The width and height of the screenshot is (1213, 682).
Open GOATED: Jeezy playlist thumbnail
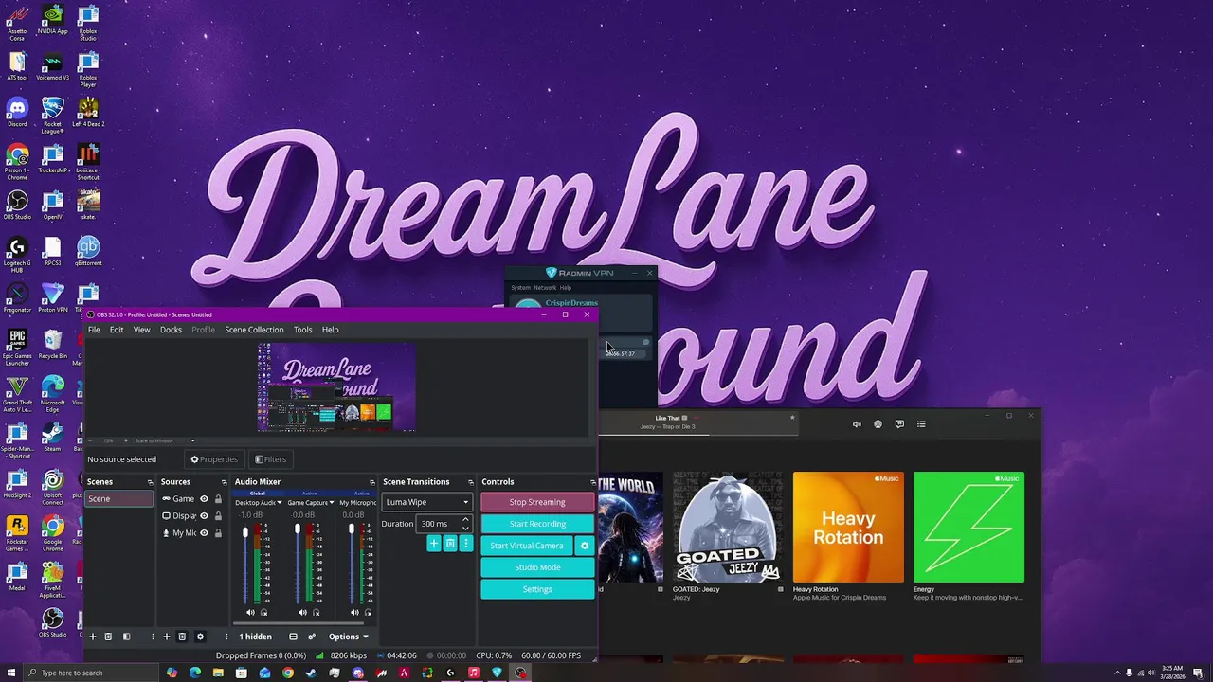728,527
